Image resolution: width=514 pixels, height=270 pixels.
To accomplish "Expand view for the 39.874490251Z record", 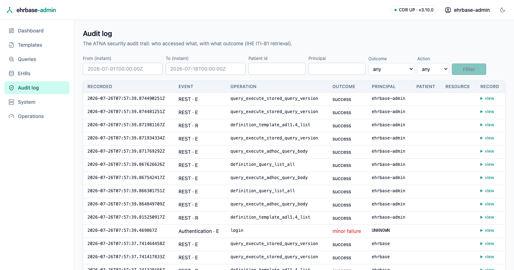I will [487, 98].
